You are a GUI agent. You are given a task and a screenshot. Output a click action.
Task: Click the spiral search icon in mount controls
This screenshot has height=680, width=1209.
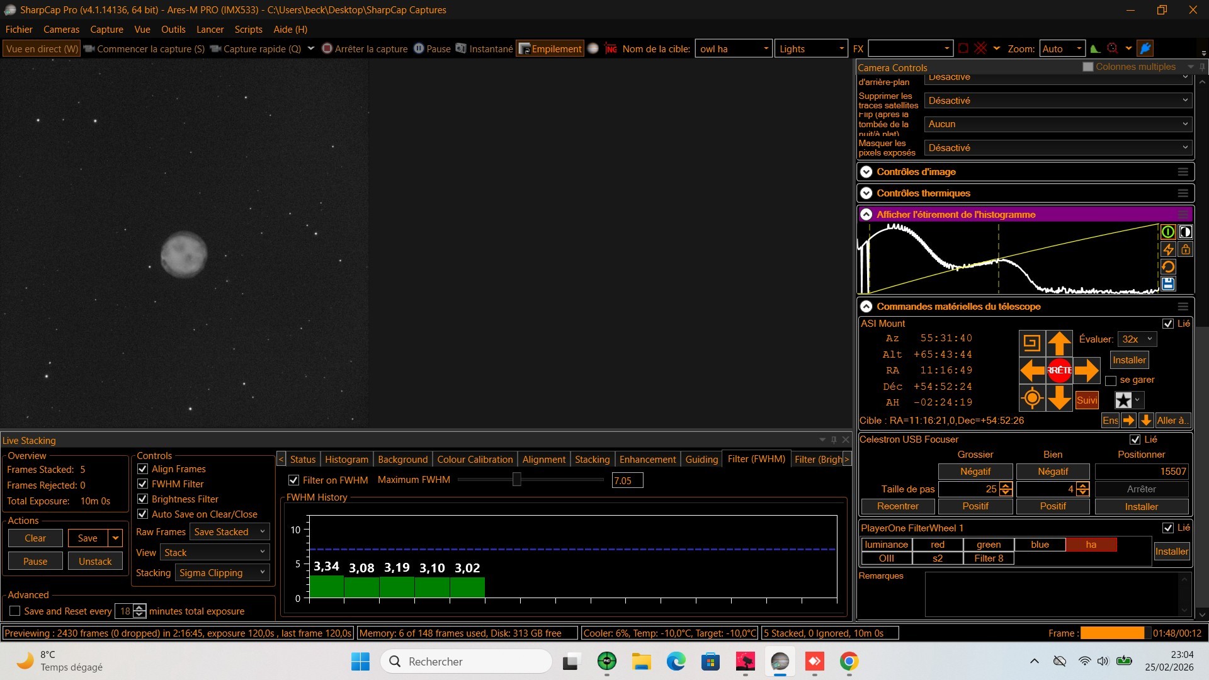tap(1031, 343)
